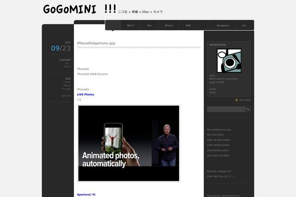Screen dimensions: 296x197
Task: Click the search magnifier icon in sidebar
Action: 248,109
